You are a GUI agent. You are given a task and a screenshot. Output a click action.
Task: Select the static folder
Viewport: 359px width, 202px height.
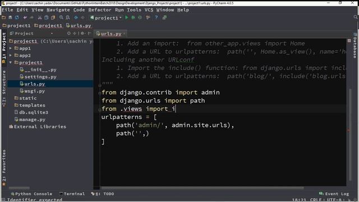point(25,98)
